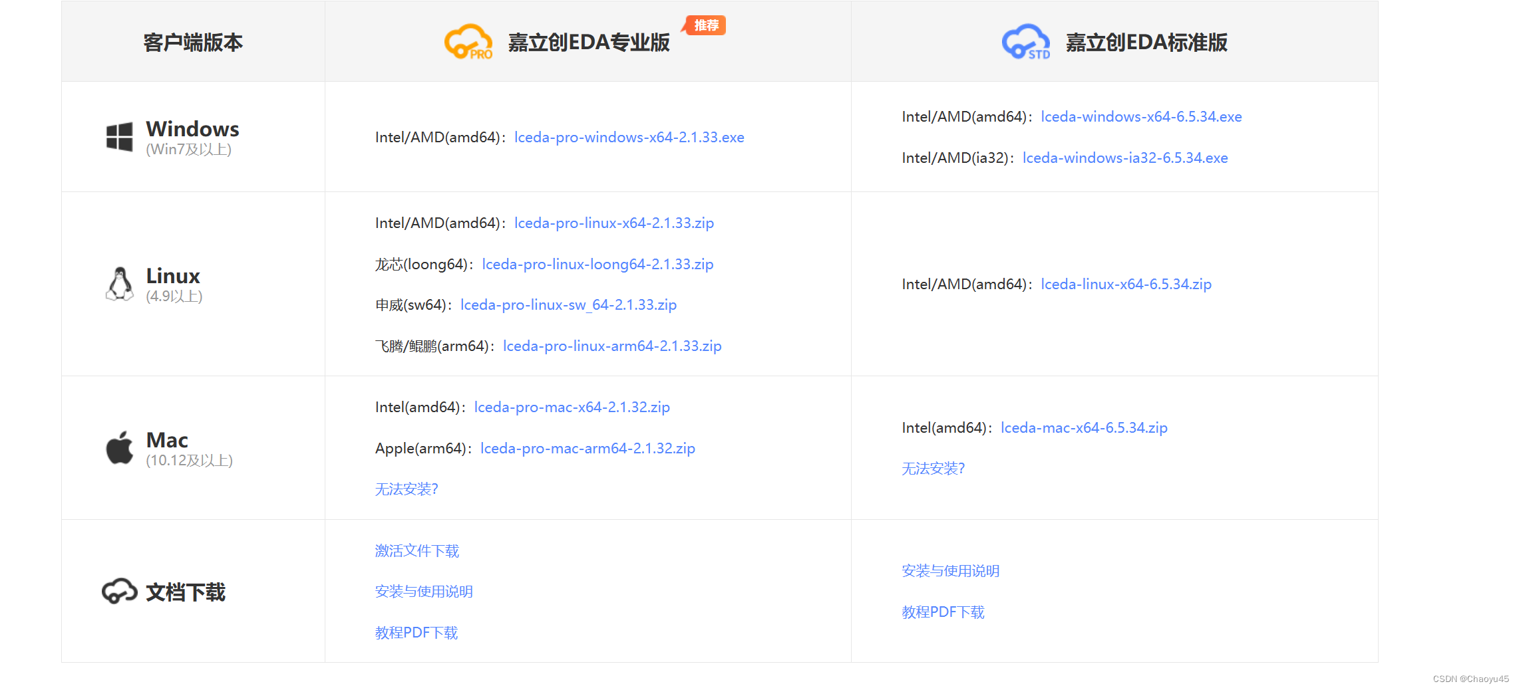Open 安装与使用说明 in professional column

(x=424, y=592)
